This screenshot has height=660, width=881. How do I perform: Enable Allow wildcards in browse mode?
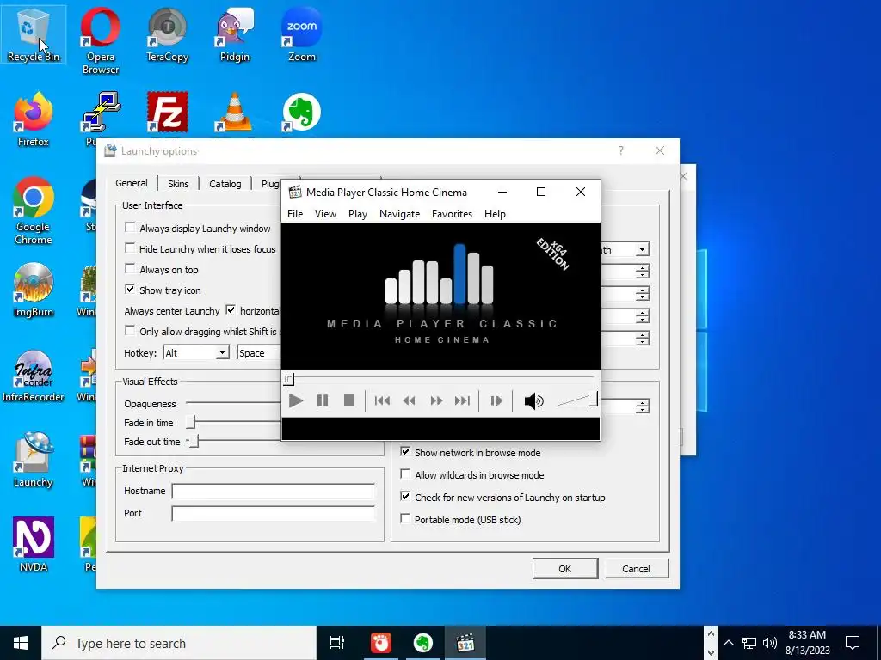pos(405,474)
